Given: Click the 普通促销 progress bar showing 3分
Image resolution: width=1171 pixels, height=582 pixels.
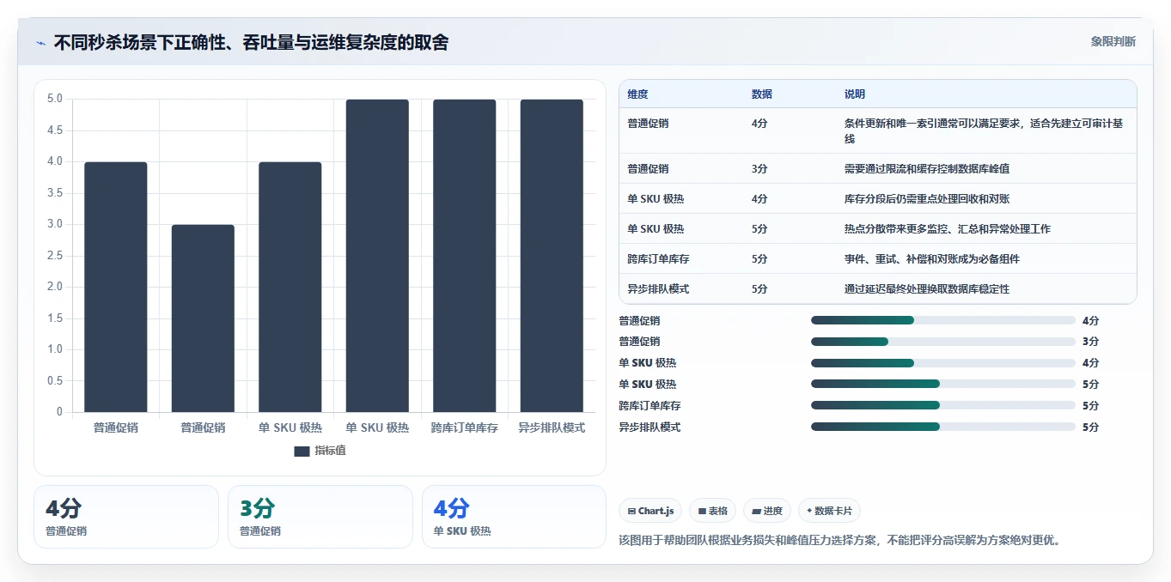Looking at the screenshot, I should click(x=943, y=342).
